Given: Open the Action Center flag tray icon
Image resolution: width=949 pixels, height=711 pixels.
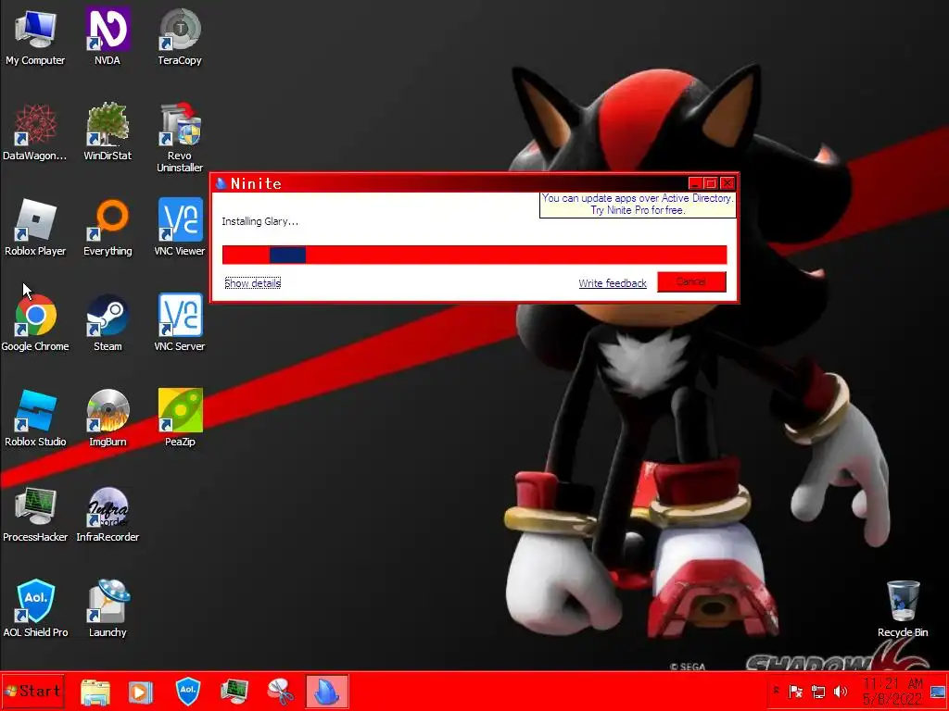Looking at the screenshot, I should coord(796,691).
